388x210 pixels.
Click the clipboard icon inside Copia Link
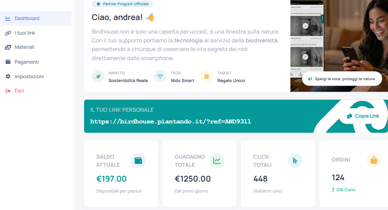click(349, 116)
